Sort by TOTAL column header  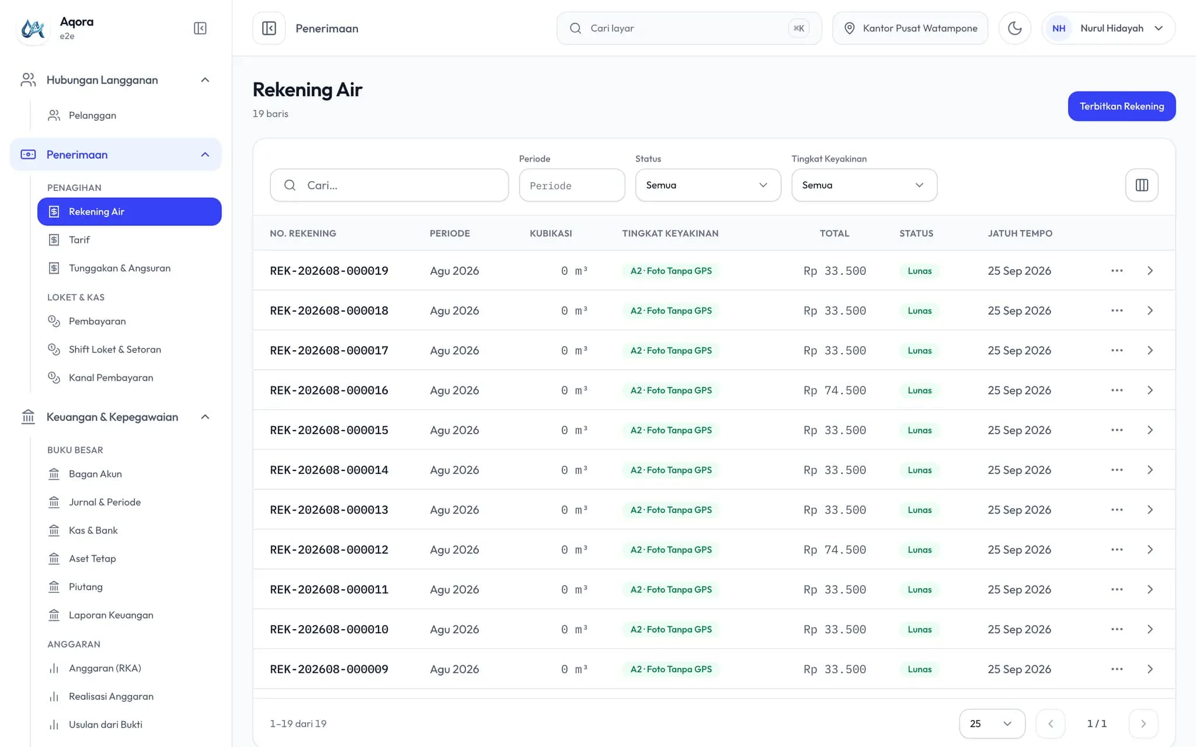(834, 233)
